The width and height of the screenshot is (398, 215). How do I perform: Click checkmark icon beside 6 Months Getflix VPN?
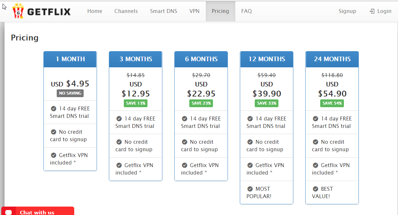(x=184, y=165)
